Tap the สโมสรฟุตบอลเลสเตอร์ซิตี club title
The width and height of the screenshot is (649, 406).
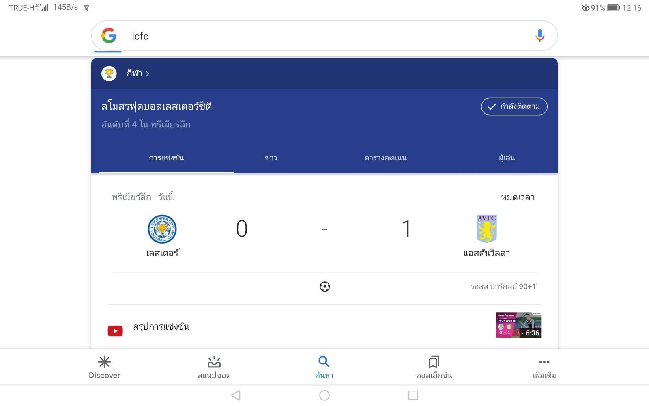click(x=157, y=106)
